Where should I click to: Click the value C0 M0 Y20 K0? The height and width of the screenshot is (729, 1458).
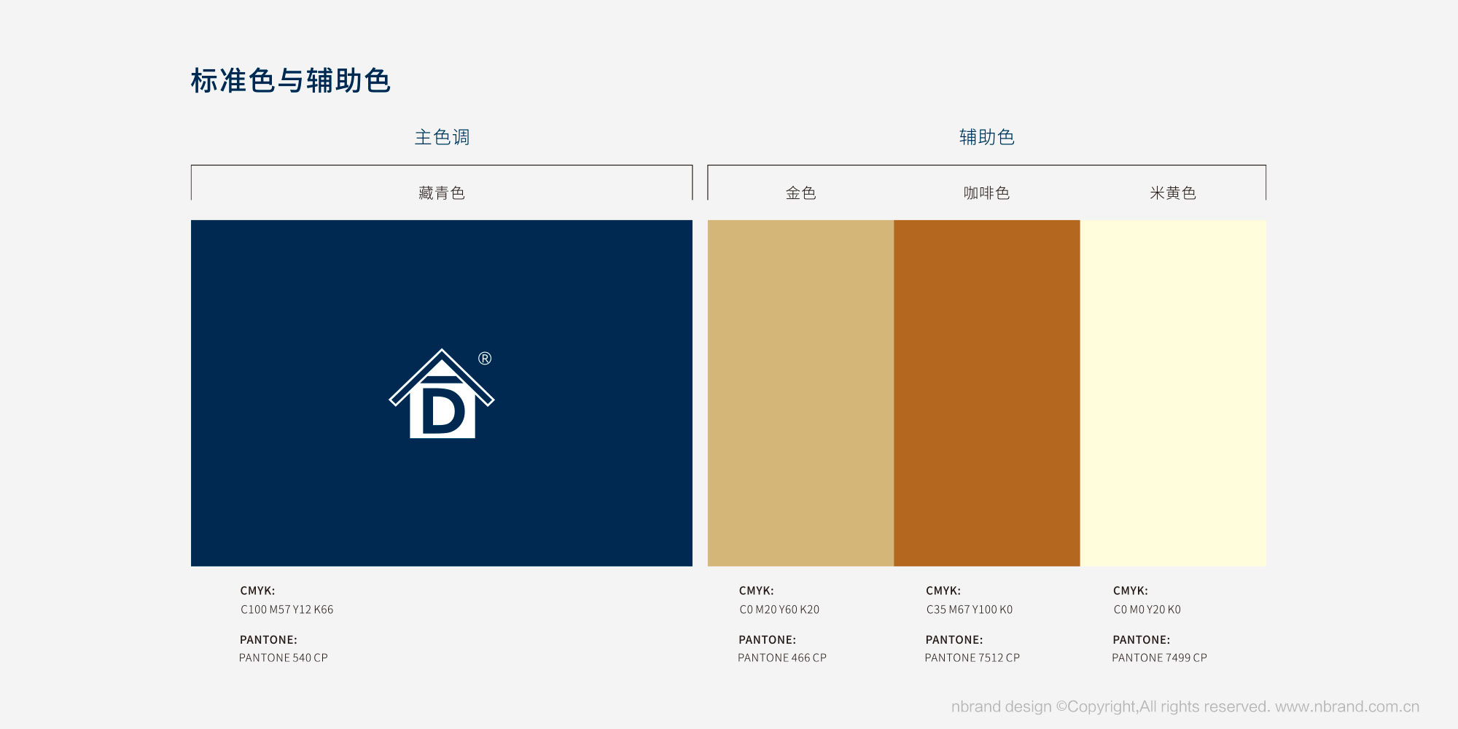[x=1147, y=609]
